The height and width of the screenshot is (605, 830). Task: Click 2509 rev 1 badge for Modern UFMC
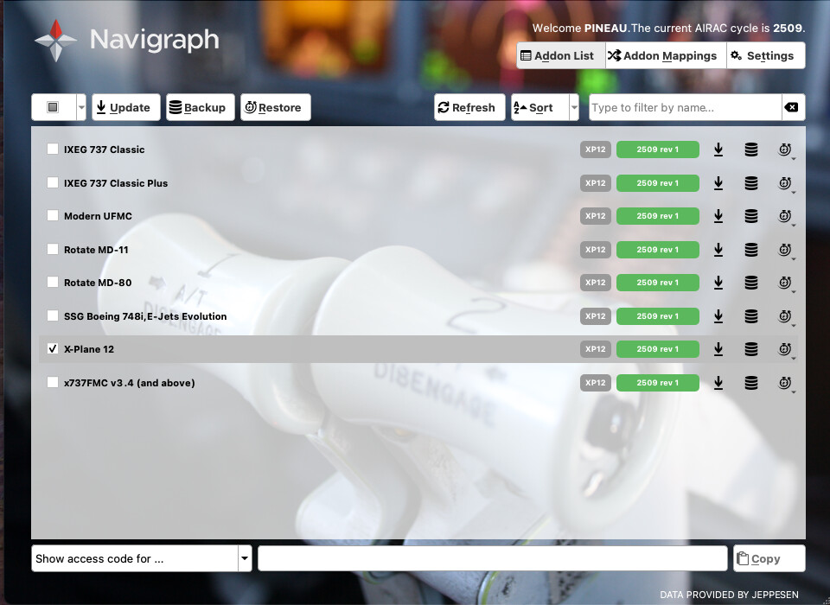tap(657, 216)
